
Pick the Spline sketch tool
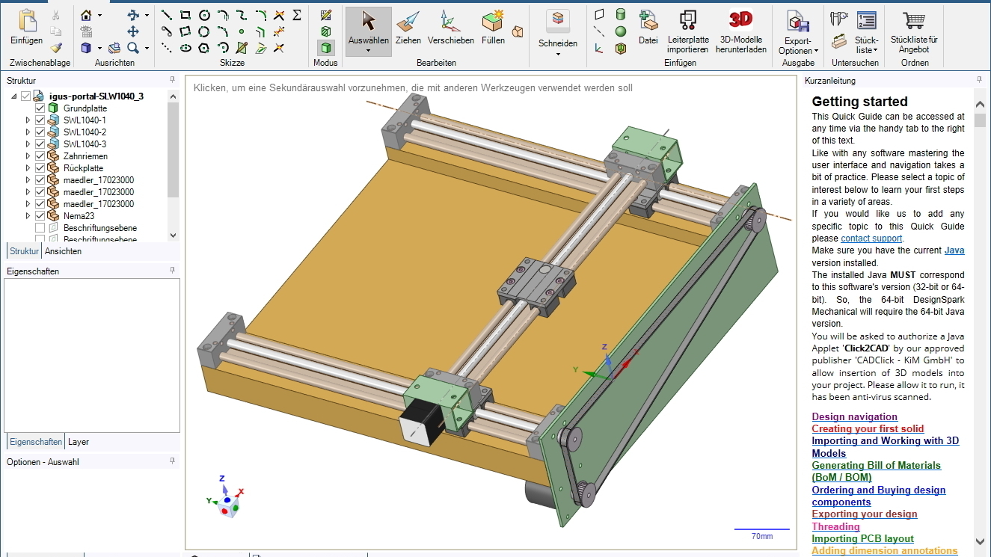pyautogui.click(x=242, y=15)
